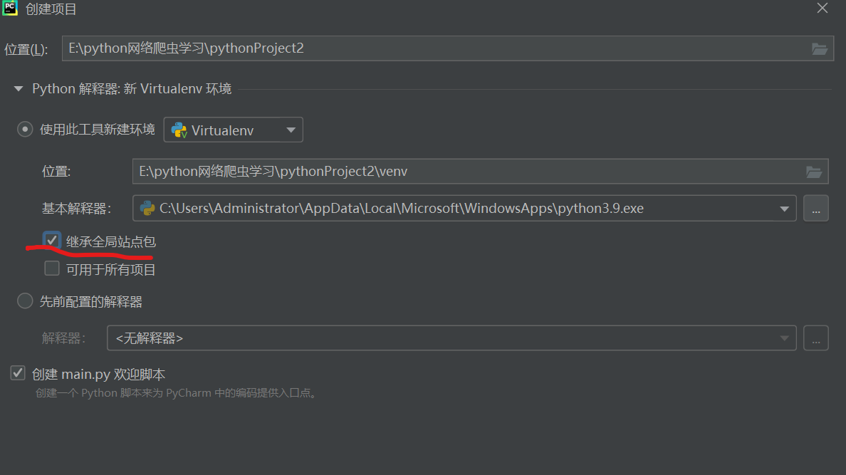Image resolution: width=846 pixels, height=475 pixels.
Task: Select previously configured interpreter radio button
Action: [25, 301]
